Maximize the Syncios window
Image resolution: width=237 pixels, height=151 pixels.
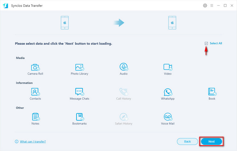[225, 6]
